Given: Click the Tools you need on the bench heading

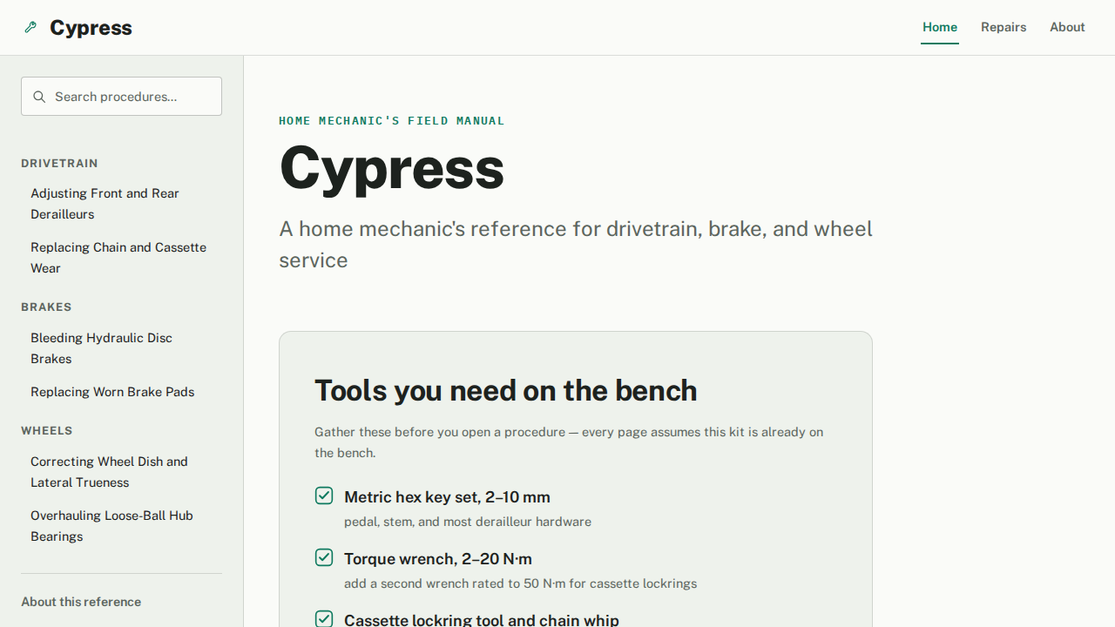Looking at the screenshot, I should 506,391.
